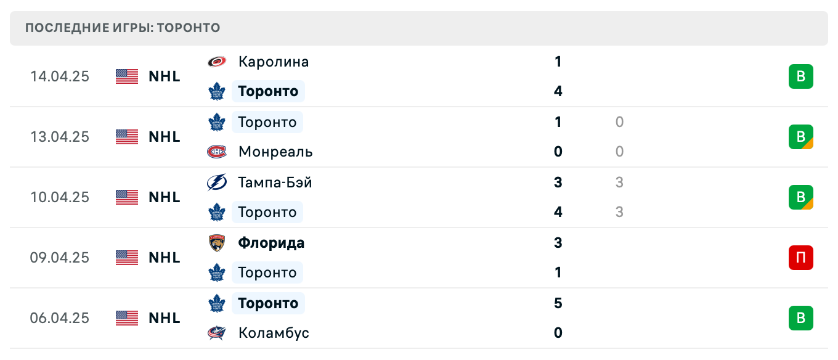Click the score 4 in the Каролина match

[558, 91]
